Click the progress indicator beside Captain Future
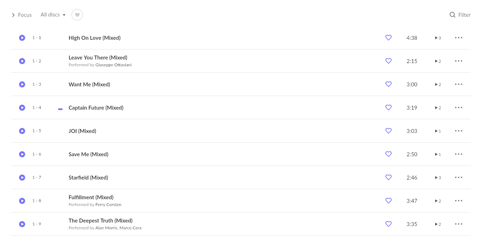 (60, 109)
